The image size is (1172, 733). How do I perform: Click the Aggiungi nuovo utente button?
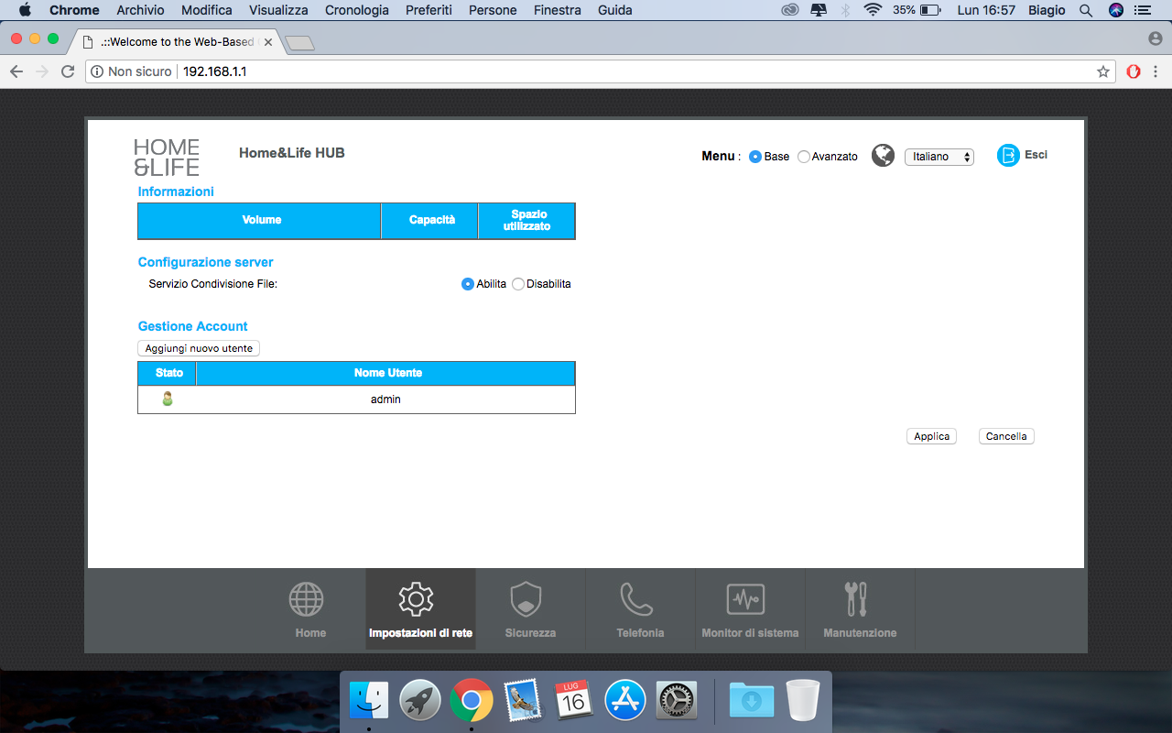point(199,348)
